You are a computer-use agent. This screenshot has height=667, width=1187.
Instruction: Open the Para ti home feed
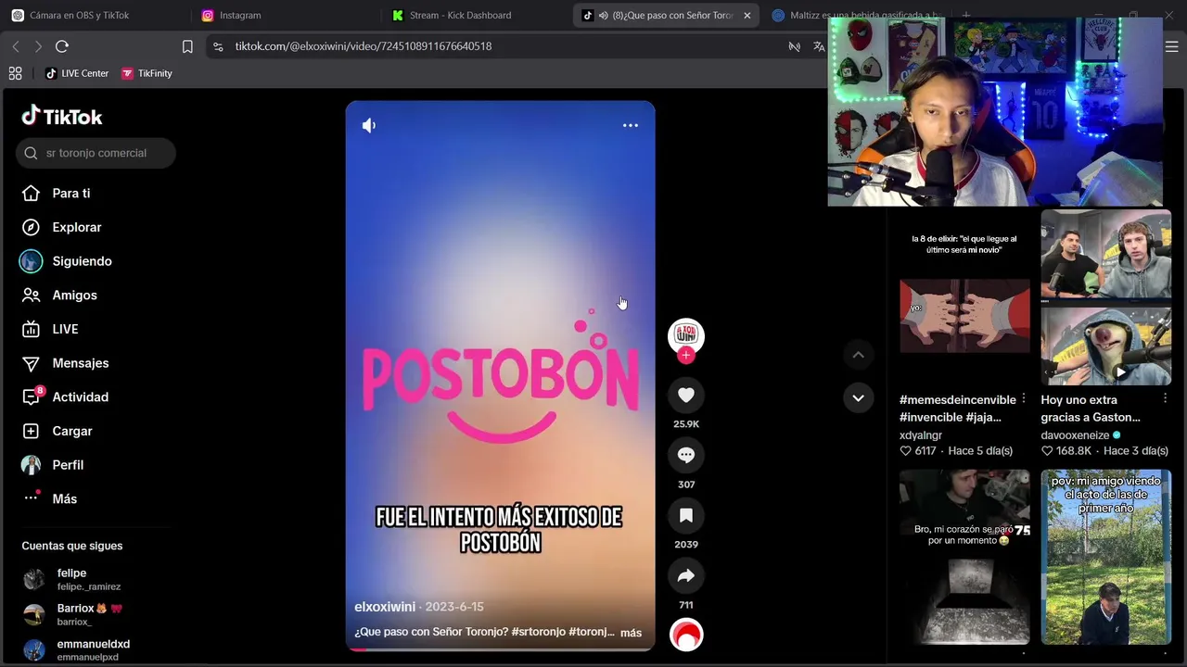(x=57, y=194)
